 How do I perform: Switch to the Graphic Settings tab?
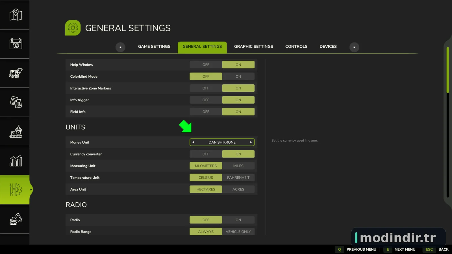tap(254, 47)
